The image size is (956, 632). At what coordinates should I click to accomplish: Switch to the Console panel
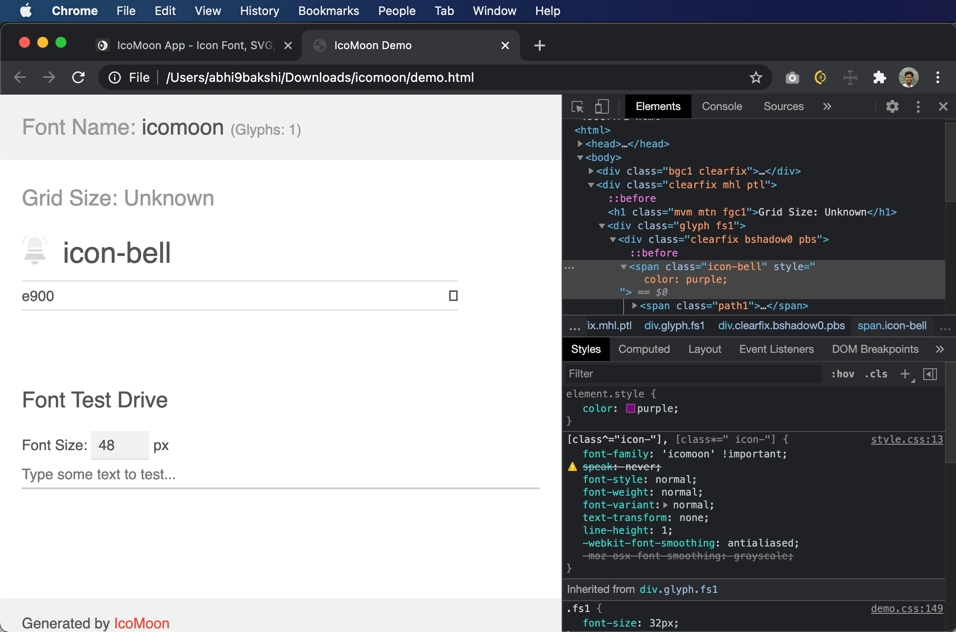722,106
